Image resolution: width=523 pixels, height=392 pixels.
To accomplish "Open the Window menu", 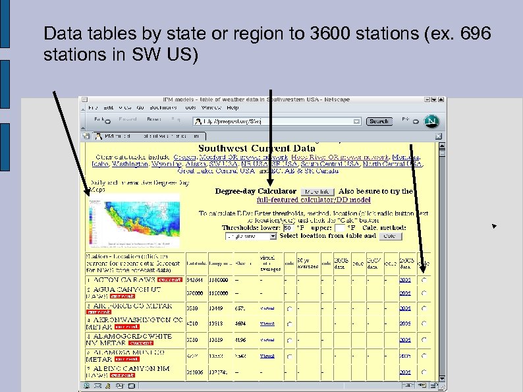I will point(211,108).
